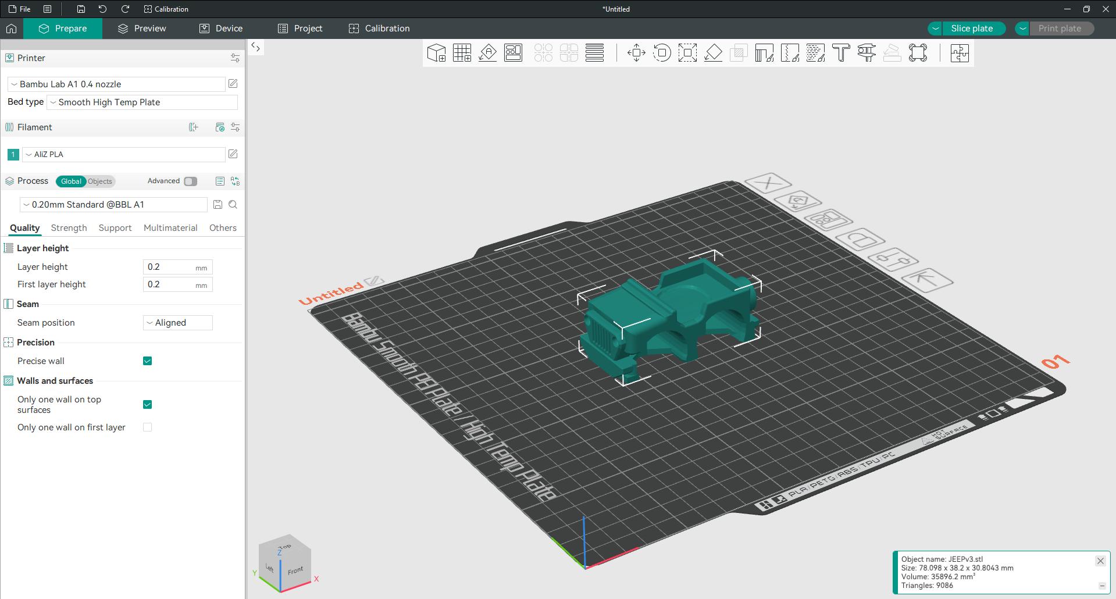Select the Move tool in the toolbar
The height and width of the screenshot is (599, 1116).
pos(636,52)
